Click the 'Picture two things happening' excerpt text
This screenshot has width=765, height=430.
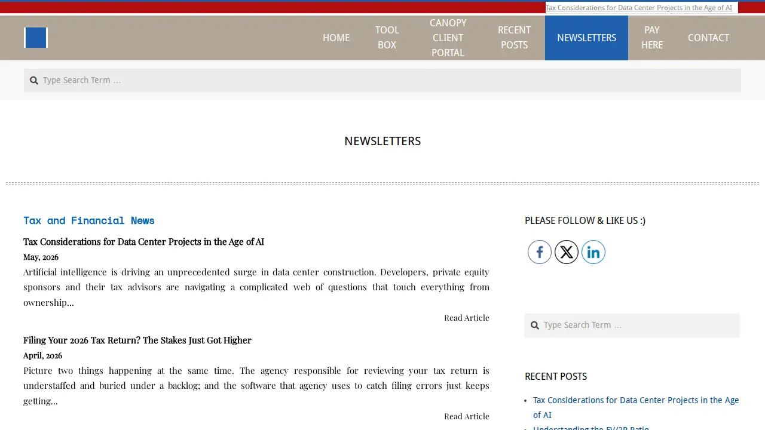[x=256, y=386]
